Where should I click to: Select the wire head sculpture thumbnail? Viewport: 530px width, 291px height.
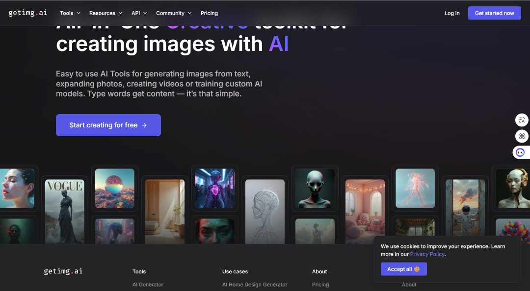point(265,211)
